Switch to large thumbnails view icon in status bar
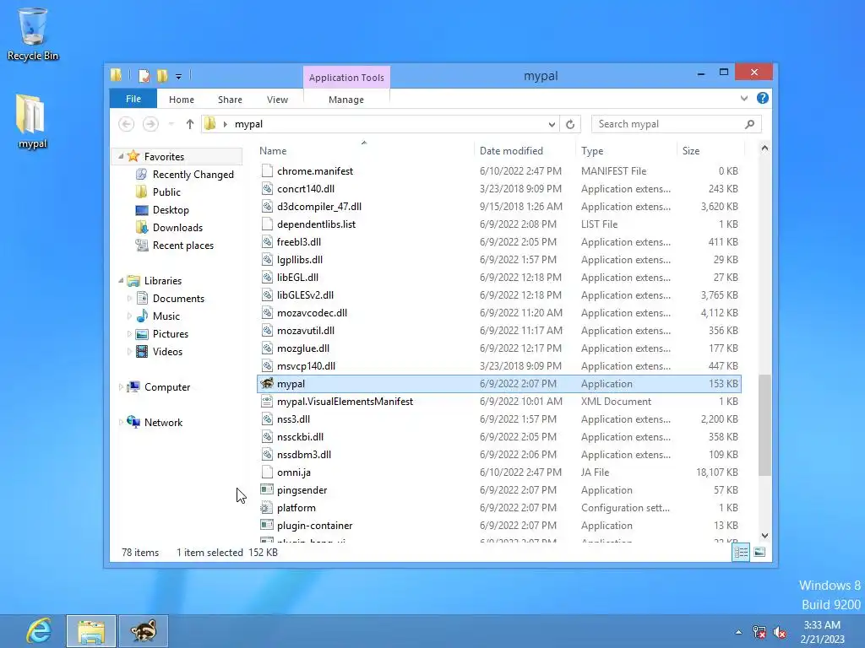 [759, 552]
